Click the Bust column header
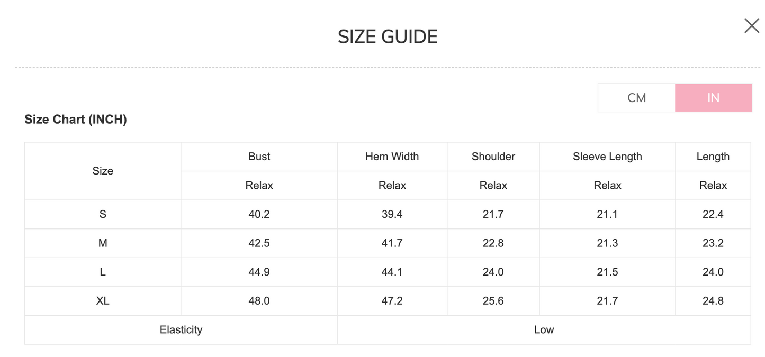Viewport: 765px width, 357px height. [x=259, y=157]
